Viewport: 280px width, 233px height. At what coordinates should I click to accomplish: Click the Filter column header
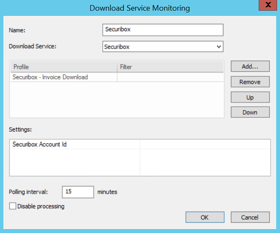(x=170, y=67)
